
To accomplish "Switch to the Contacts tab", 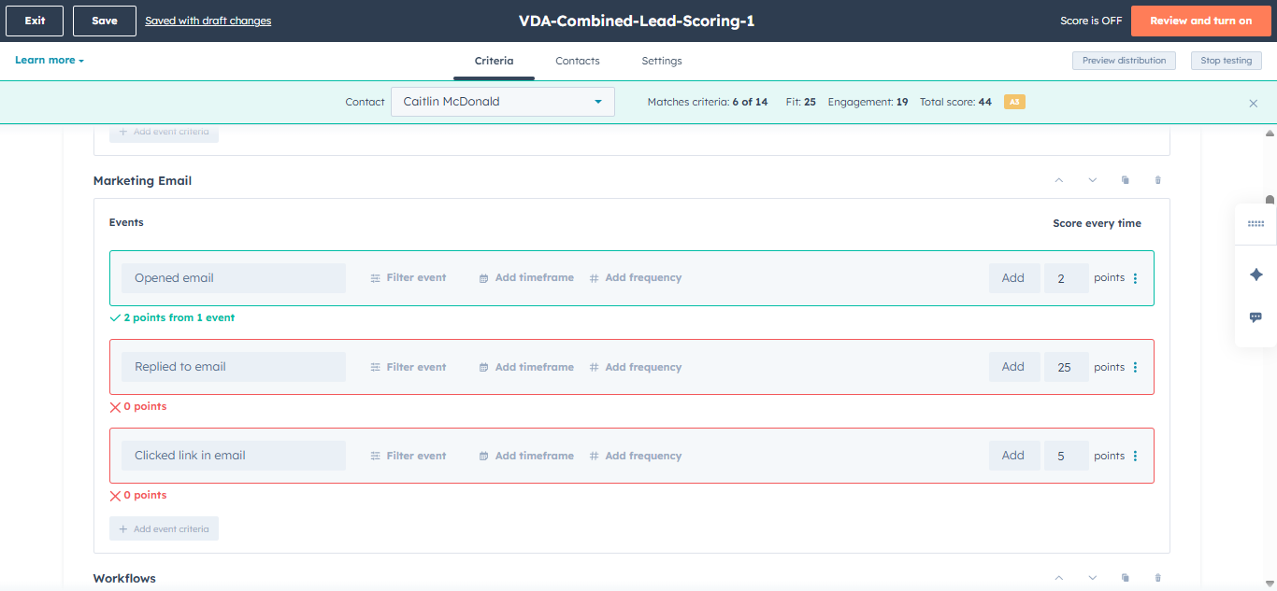I will (x=578, y=61).
